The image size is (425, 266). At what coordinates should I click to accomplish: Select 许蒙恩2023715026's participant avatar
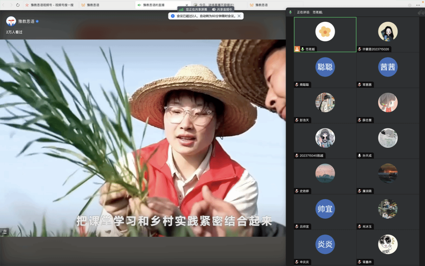pyautogui.click(x=388, y=32)
